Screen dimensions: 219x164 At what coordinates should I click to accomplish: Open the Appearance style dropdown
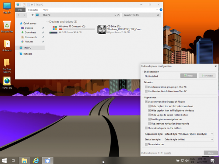pos(189,134)
